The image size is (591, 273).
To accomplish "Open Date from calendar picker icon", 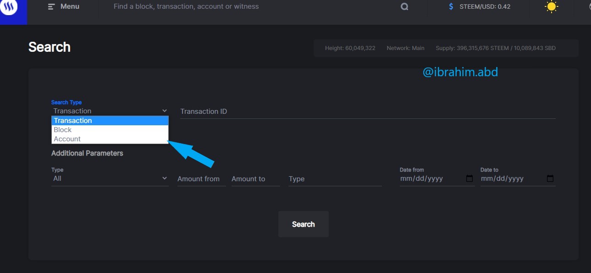I will tap(469, 178).
